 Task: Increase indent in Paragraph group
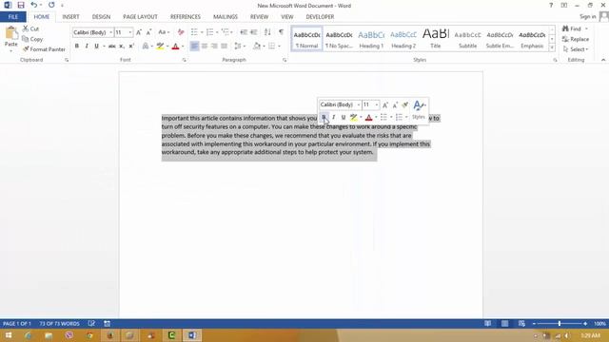pos(254,32)
